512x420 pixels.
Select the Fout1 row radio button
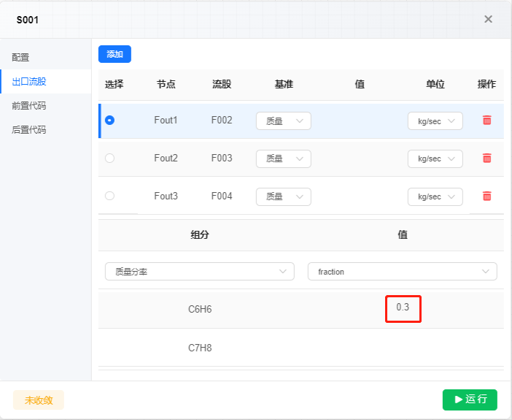pyautogui.click(x=109, y=121)
